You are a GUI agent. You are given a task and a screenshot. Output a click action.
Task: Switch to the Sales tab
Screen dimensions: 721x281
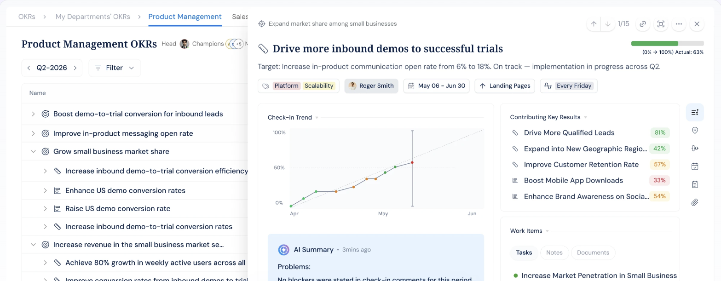pyautogui.click(x=240, y=17)
